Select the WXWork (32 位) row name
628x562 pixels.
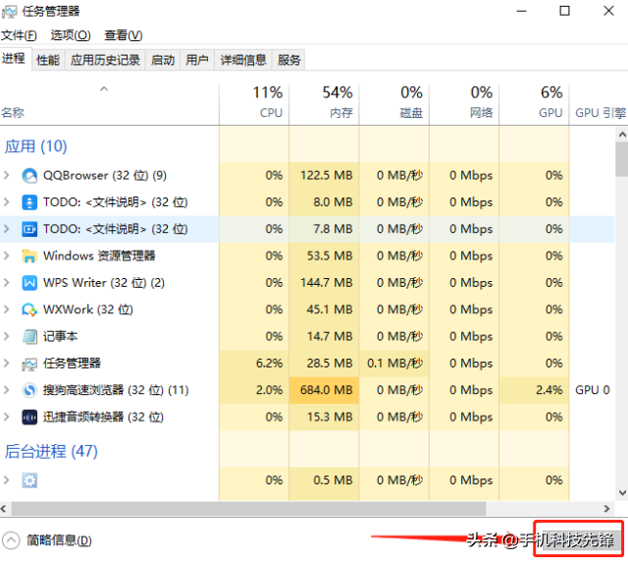(88, 309)
